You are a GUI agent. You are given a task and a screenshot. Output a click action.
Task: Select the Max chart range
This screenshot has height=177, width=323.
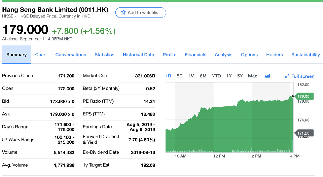[x=252, y=76]
